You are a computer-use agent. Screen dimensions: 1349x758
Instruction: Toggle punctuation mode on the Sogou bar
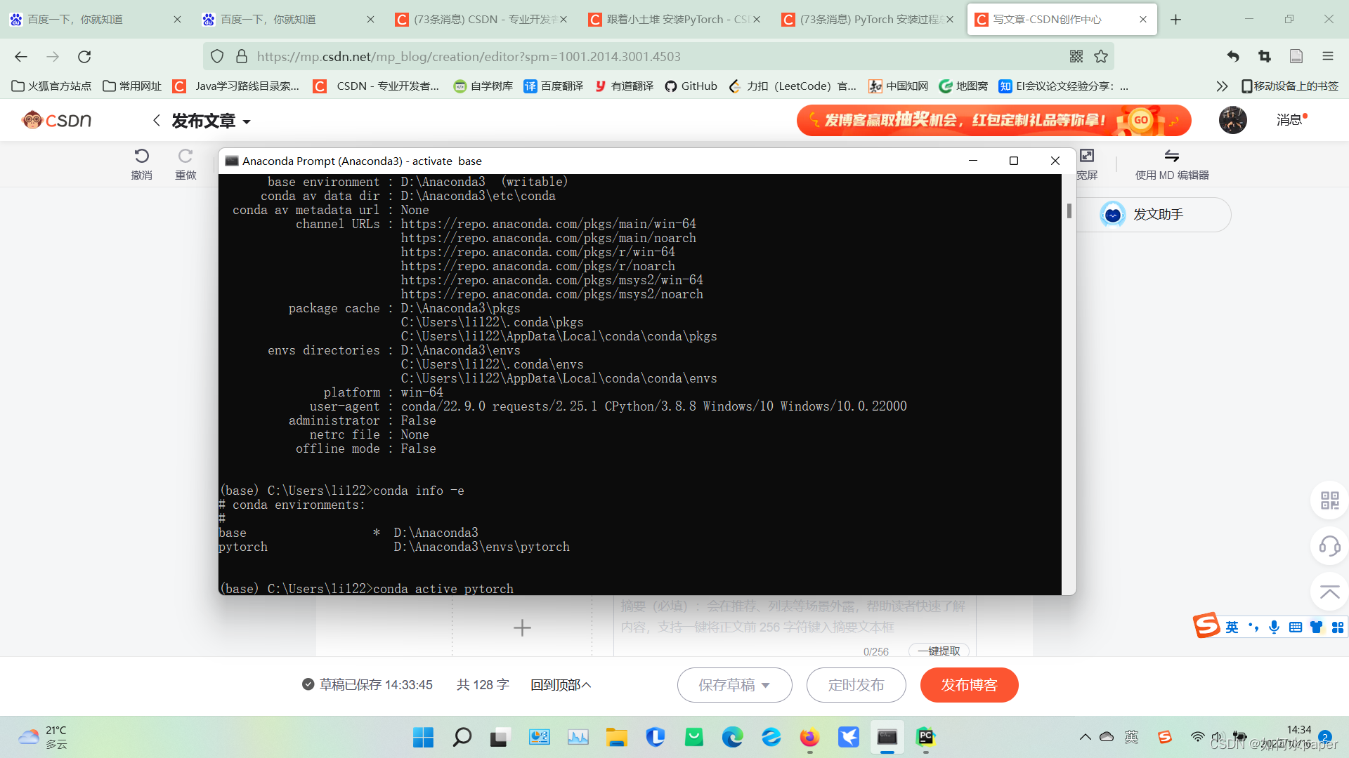tap(1254, 627)
